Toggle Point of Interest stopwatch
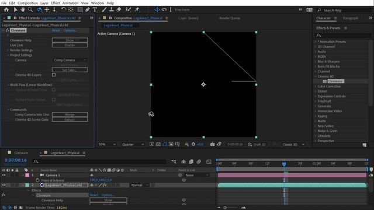Screen dimensions: 374x210 point(37,180)
